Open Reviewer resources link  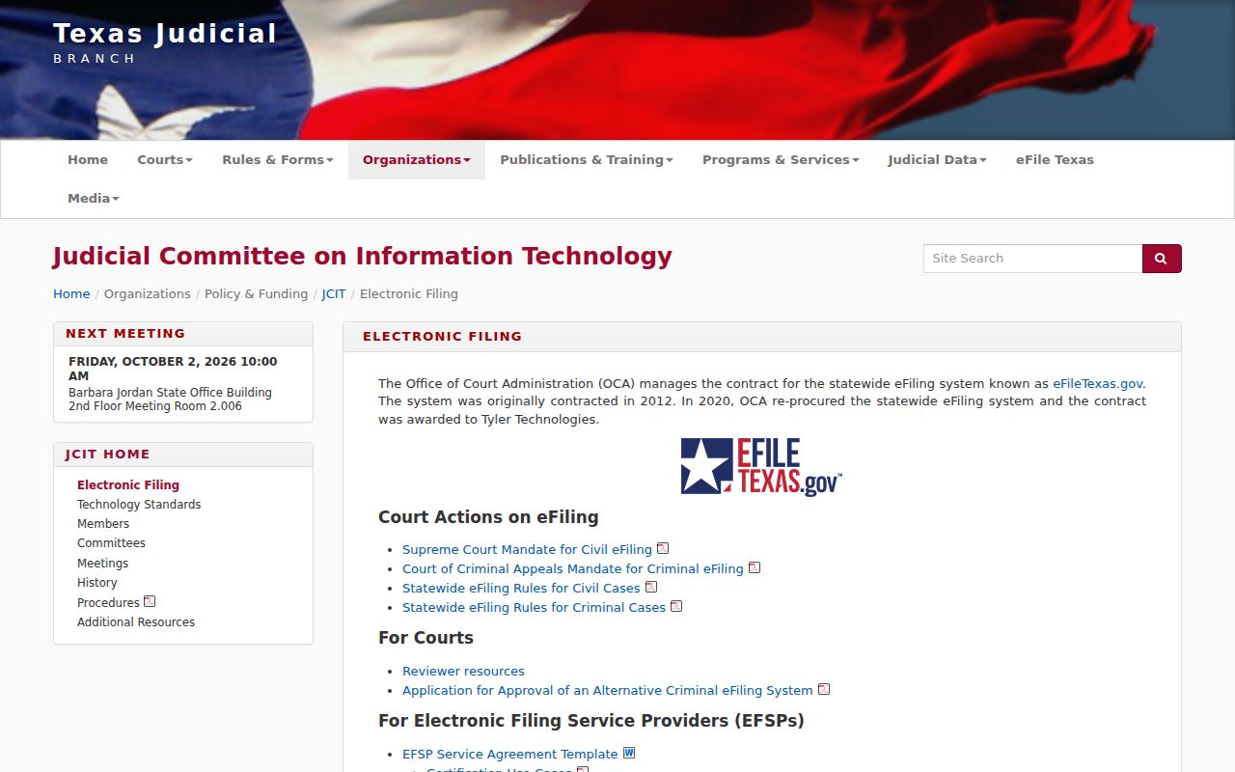point(463,671)
